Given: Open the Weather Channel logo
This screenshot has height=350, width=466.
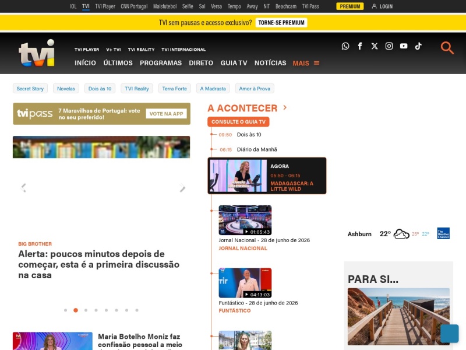Looking at the screenshot, I should pos(443,233).
